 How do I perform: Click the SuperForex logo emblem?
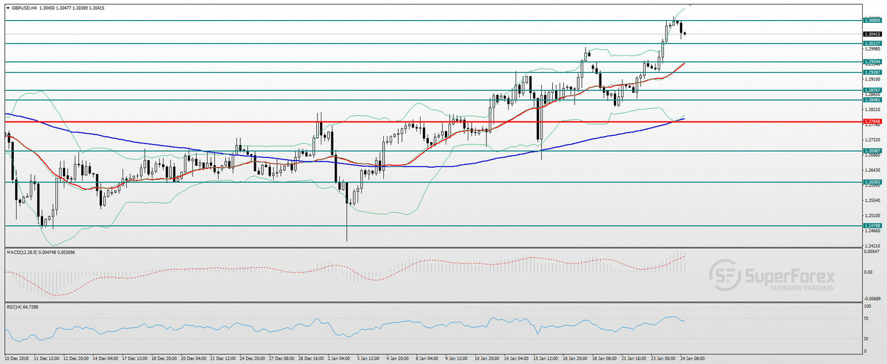coord(725,275)
